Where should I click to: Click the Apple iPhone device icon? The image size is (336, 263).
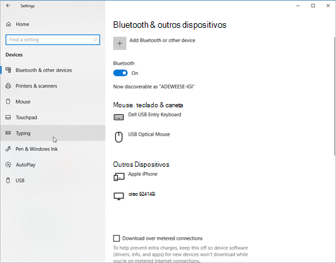click(x=119, y=177)
